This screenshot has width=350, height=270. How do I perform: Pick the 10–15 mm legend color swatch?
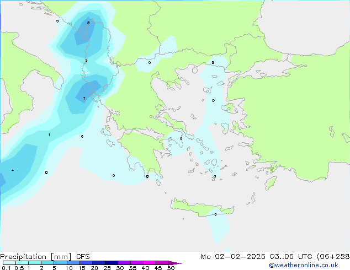pyautogui.click(x=73, y=263)
